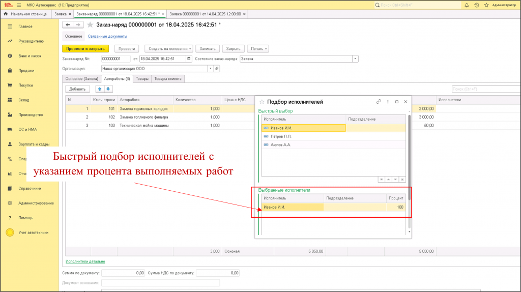Screen dimensions: 521x292
Task: Select Аюпов А.А. in quick selection
Action: click(333, 144)
